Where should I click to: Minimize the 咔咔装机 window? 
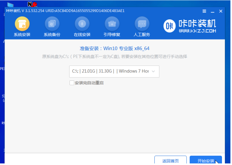[x=213, y=11]
